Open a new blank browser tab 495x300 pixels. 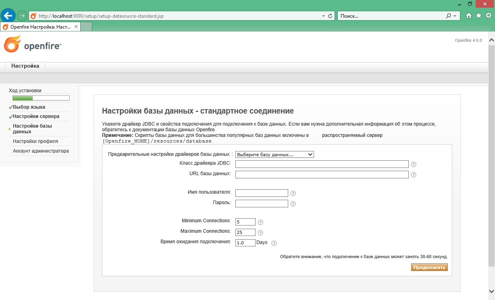click(86, 27)
